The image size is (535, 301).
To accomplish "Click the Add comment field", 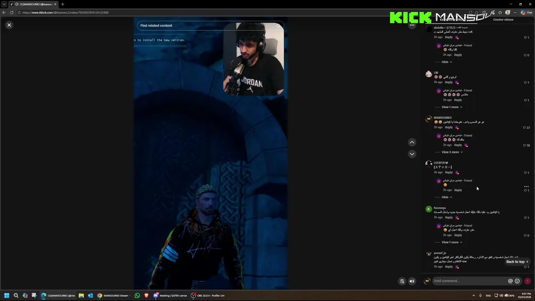I will click(x=469, y=281).
